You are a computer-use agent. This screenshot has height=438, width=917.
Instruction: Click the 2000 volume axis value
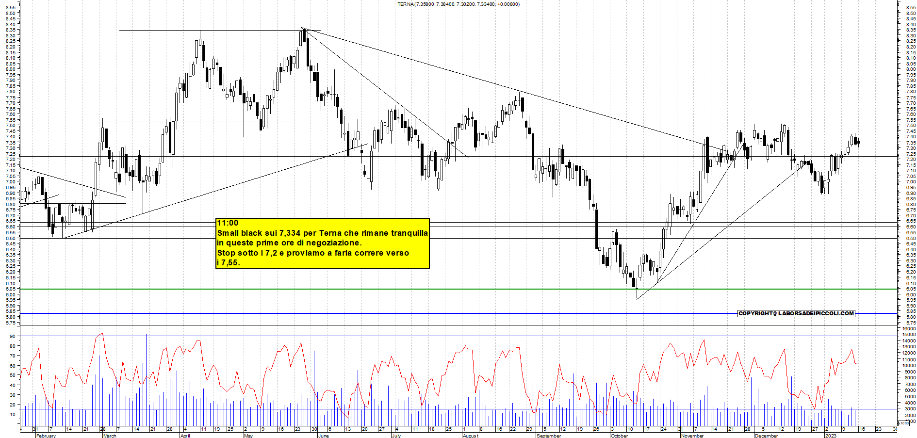point(909,415)
